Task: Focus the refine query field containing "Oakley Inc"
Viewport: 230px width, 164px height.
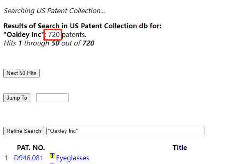Action: (x=125, y=131)
